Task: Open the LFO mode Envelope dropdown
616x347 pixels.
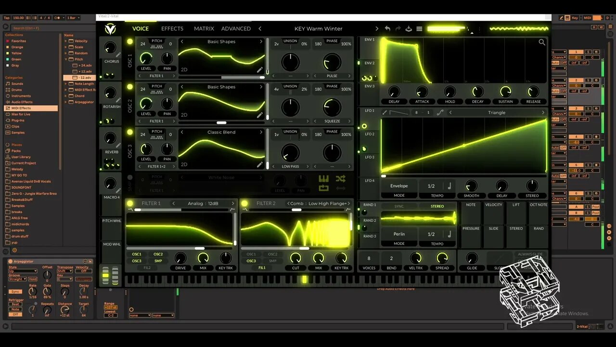Action: [x=399, y=186]
